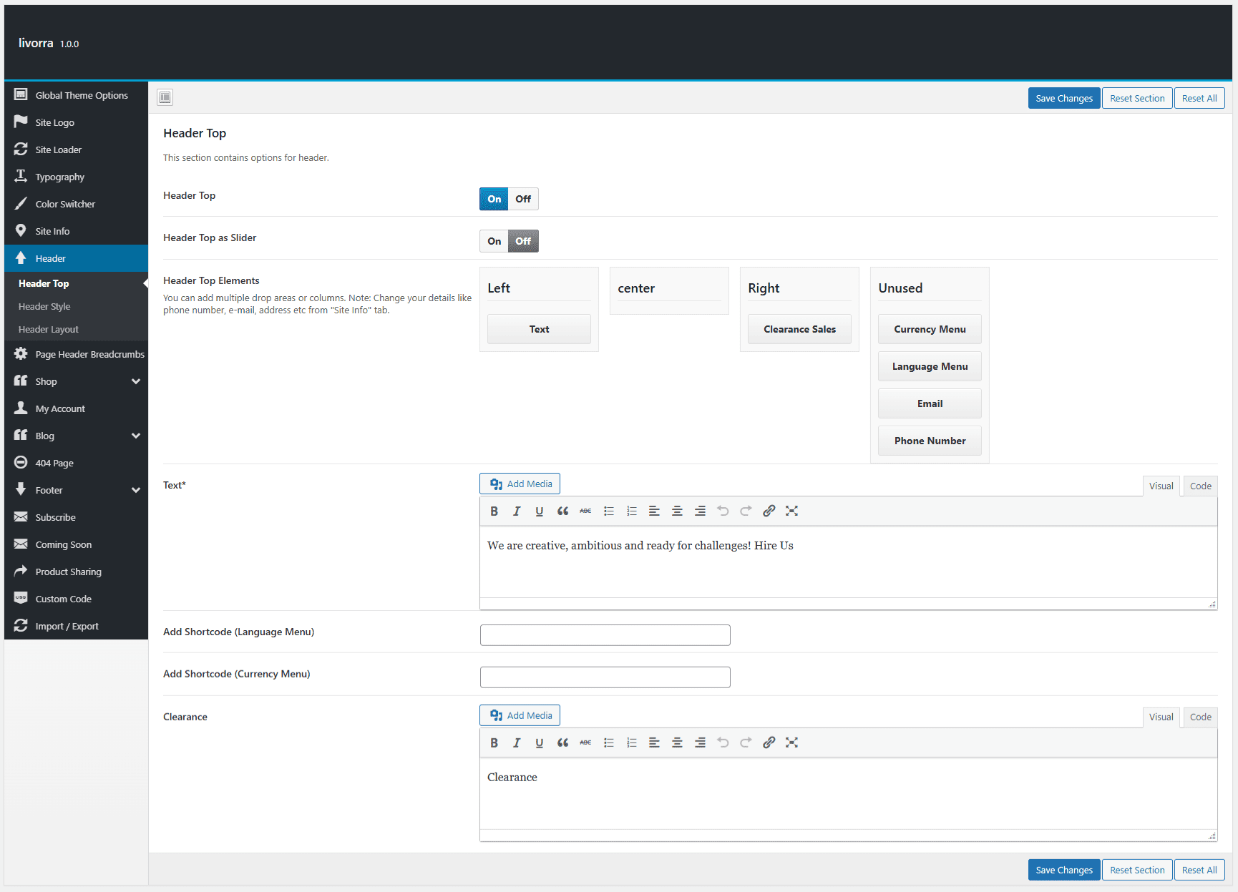Expand the Footer sidebar chevron
The height and width of the screenshot is (892, 1238).
point(136,490)
